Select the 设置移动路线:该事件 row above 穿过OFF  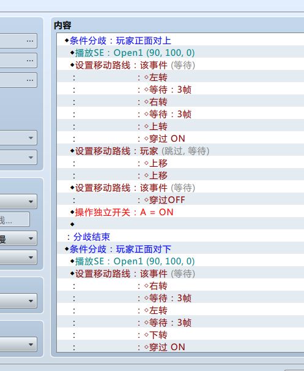click(180, 188)
